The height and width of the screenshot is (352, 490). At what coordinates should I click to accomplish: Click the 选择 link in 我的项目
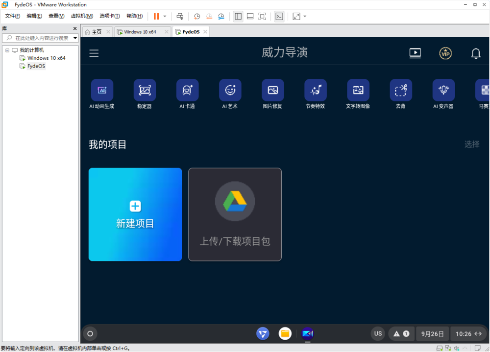(472, 144)
